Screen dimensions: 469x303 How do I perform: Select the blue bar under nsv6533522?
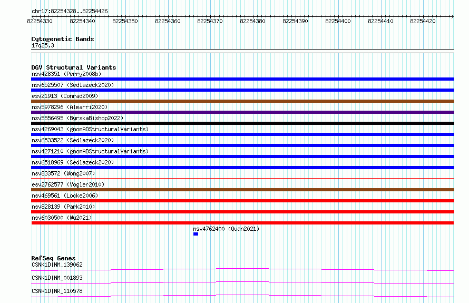point(242,145)
